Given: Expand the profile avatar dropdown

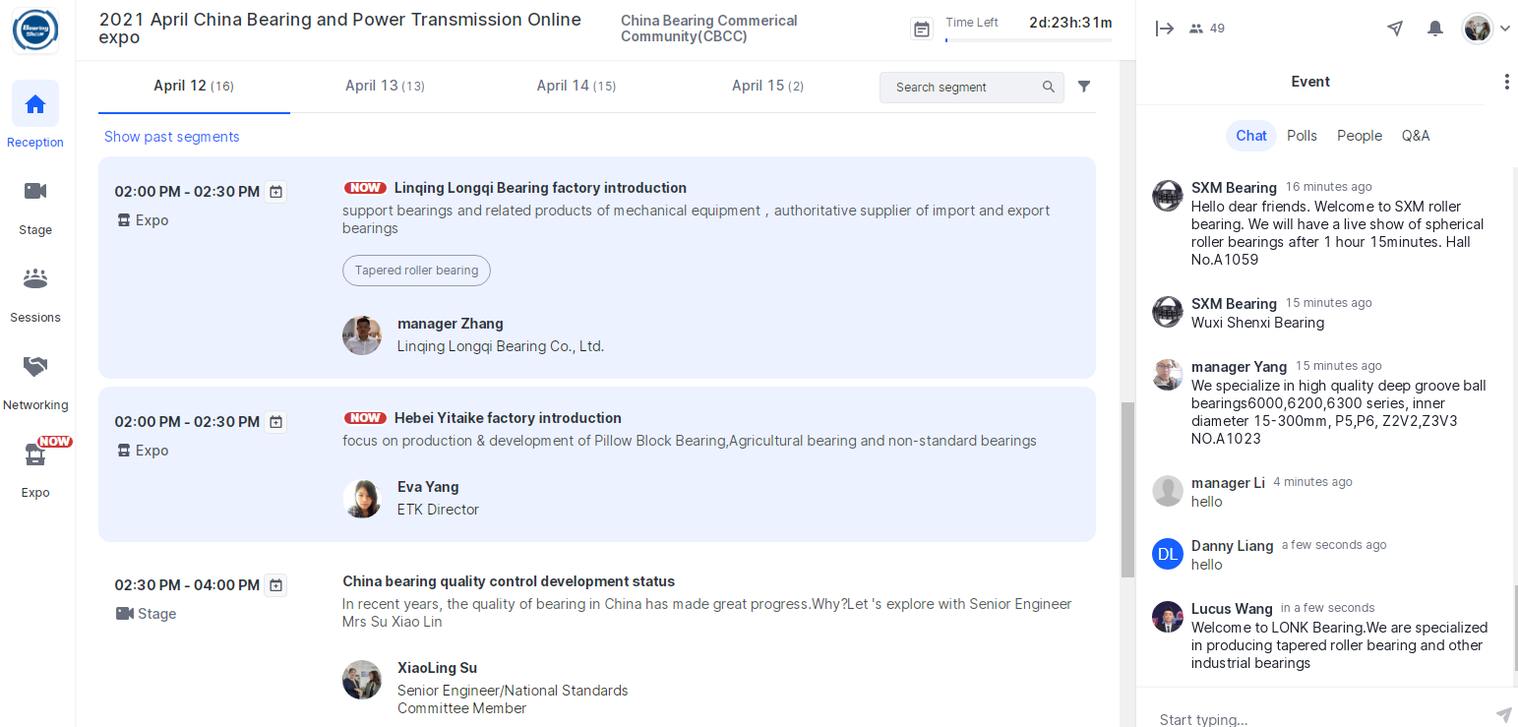Looking at the screenshot, I should (x=1486, y=29).
